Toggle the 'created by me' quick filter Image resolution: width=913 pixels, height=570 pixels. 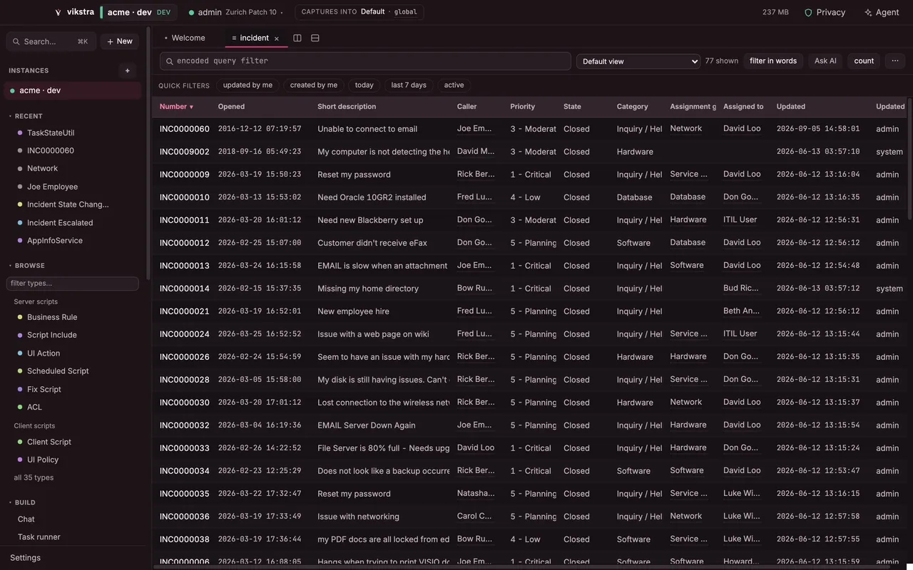click(x=314, y=85)
